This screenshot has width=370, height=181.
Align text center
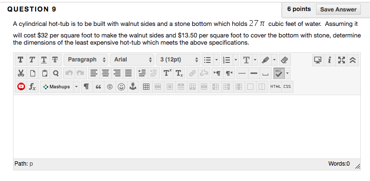pos(106,73)
